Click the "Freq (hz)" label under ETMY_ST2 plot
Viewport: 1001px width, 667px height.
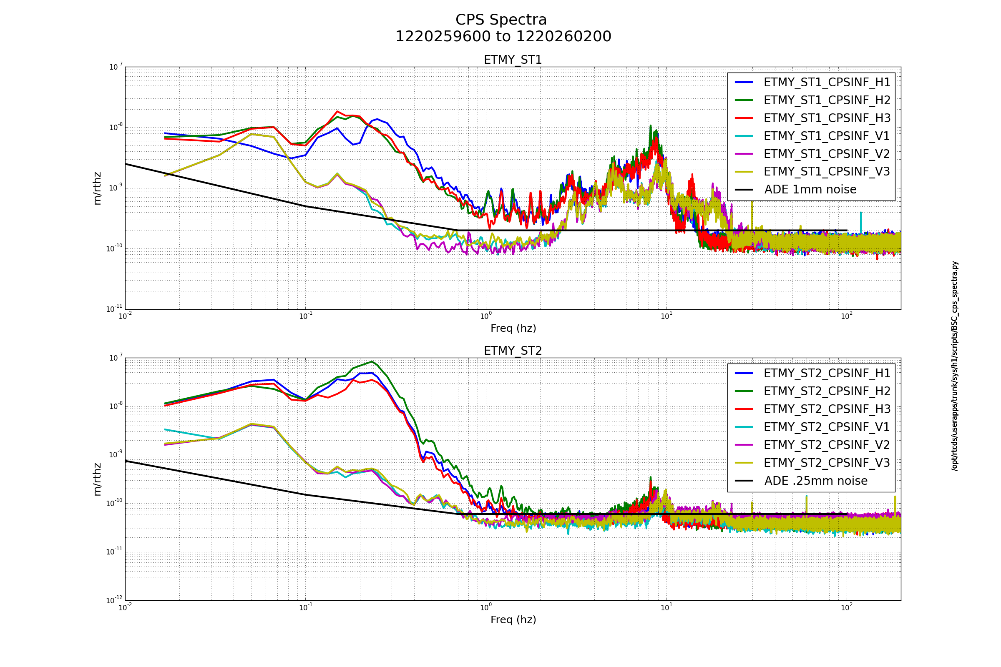(x=513, y=620)
